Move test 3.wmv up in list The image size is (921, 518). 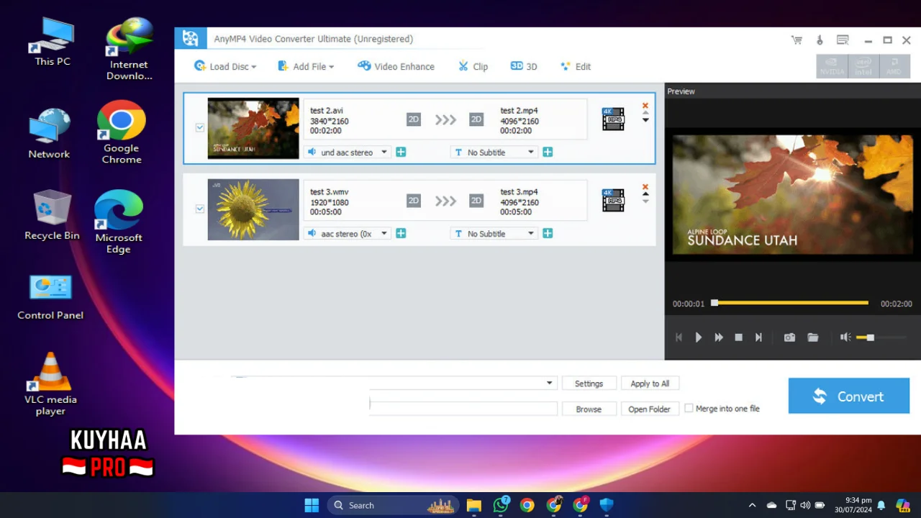click(645, 194)
